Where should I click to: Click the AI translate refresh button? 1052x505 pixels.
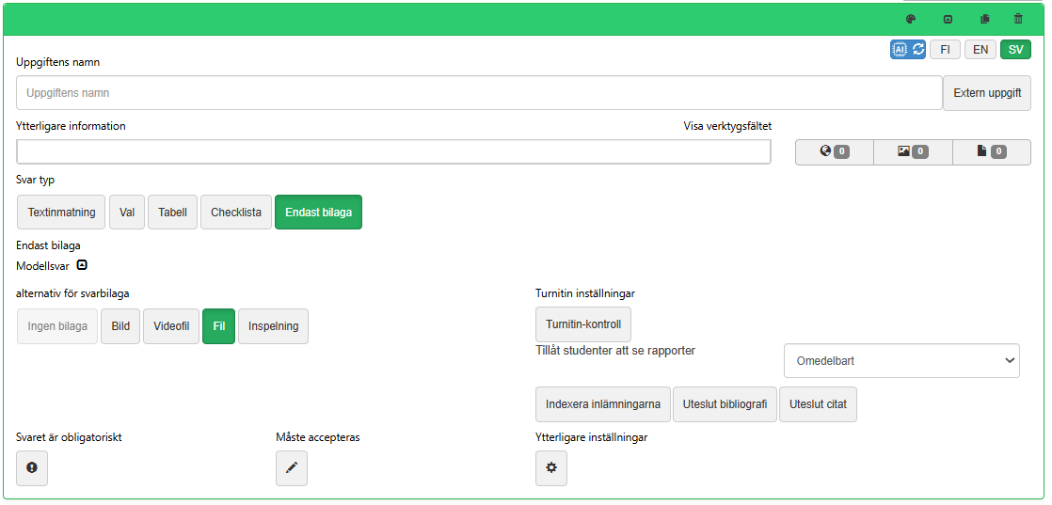click(x=908, y=50)
